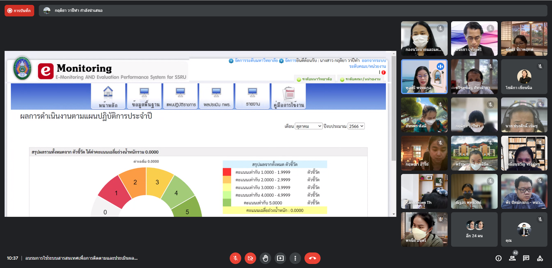The image size is (552, 268).
Task: Select the รายงาน menu tab
Action: point(253,97)
